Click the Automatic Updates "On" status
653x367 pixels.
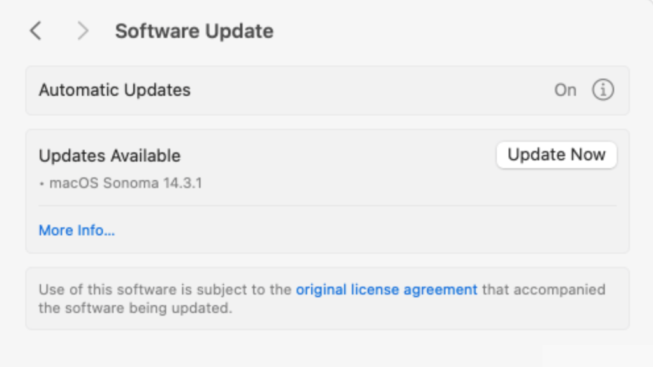pos(565,90)
